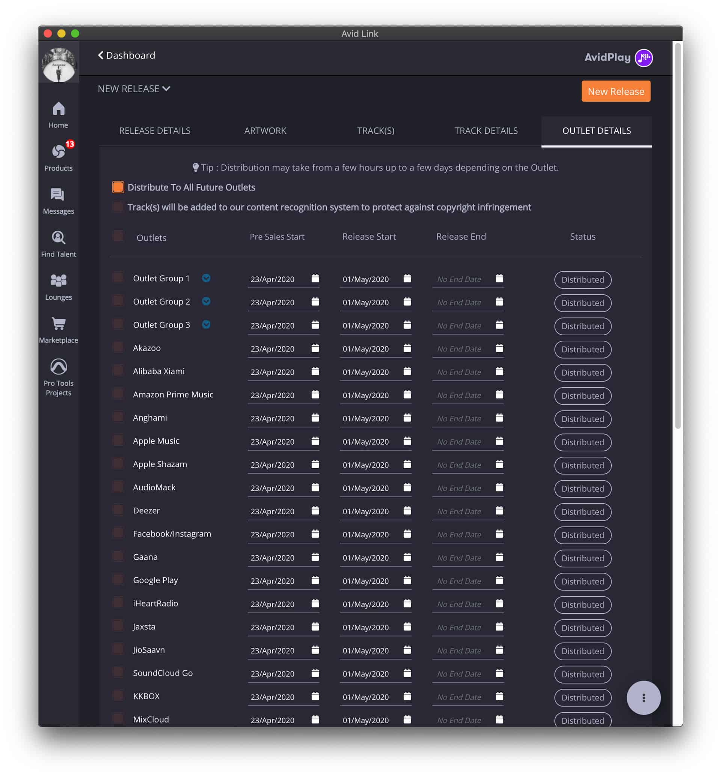Open Release Start calendar for Deezer
The width and height of the screenshot is (721, 777).
407,510
